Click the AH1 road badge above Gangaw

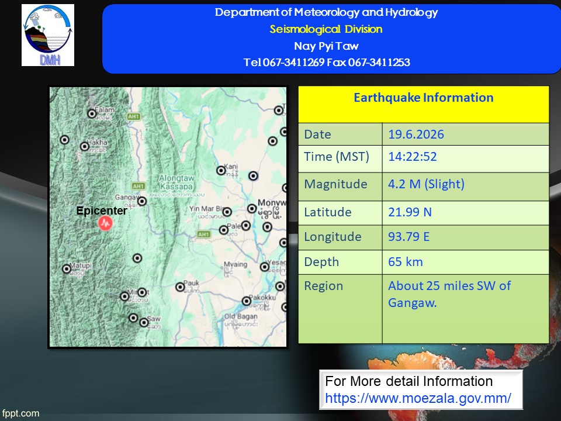[138, 186]
